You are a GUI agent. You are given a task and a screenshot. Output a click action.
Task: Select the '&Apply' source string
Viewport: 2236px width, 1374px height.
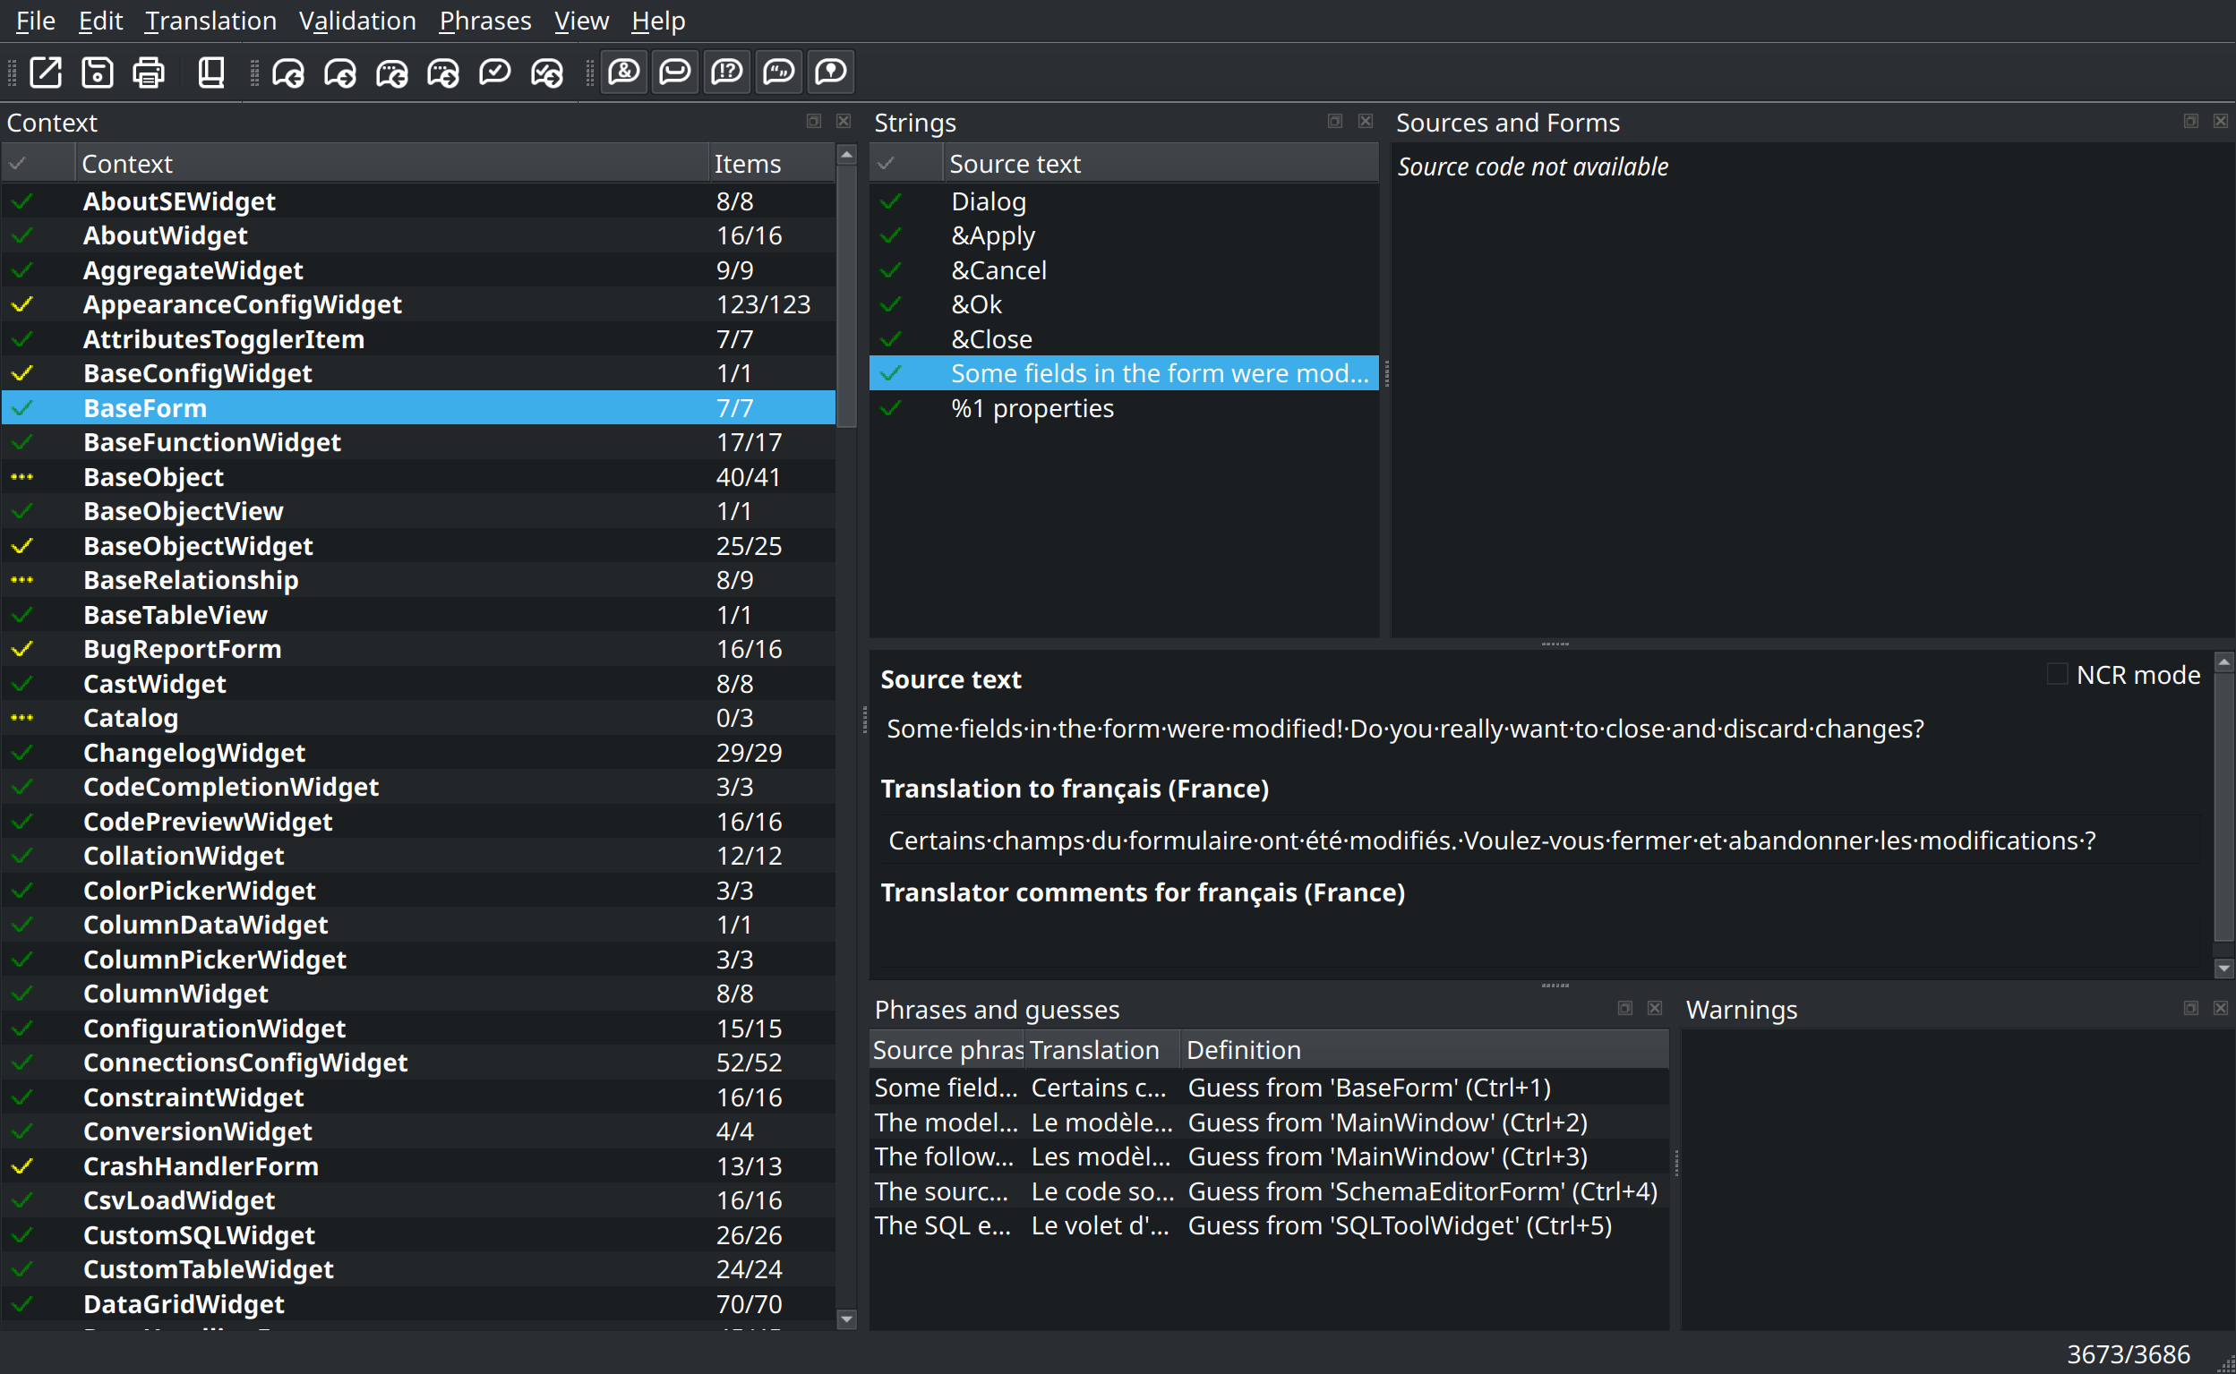point(1125,235)
